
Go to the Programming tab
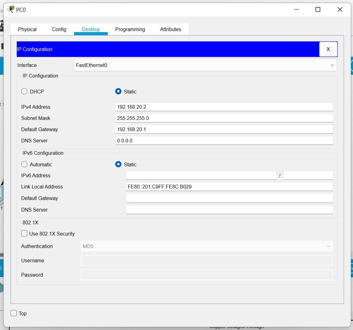pyautogui.click(x=130, y=29)
